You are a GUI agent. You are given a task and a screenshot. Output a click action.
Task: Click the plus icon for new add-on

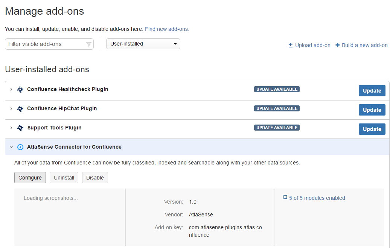[338, 45]
